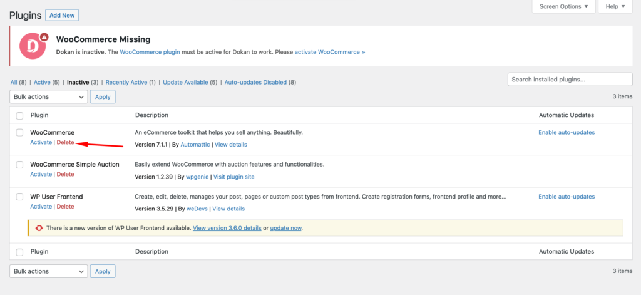Click Visit plugin site link
641x295 pixels.
point(234,177)
